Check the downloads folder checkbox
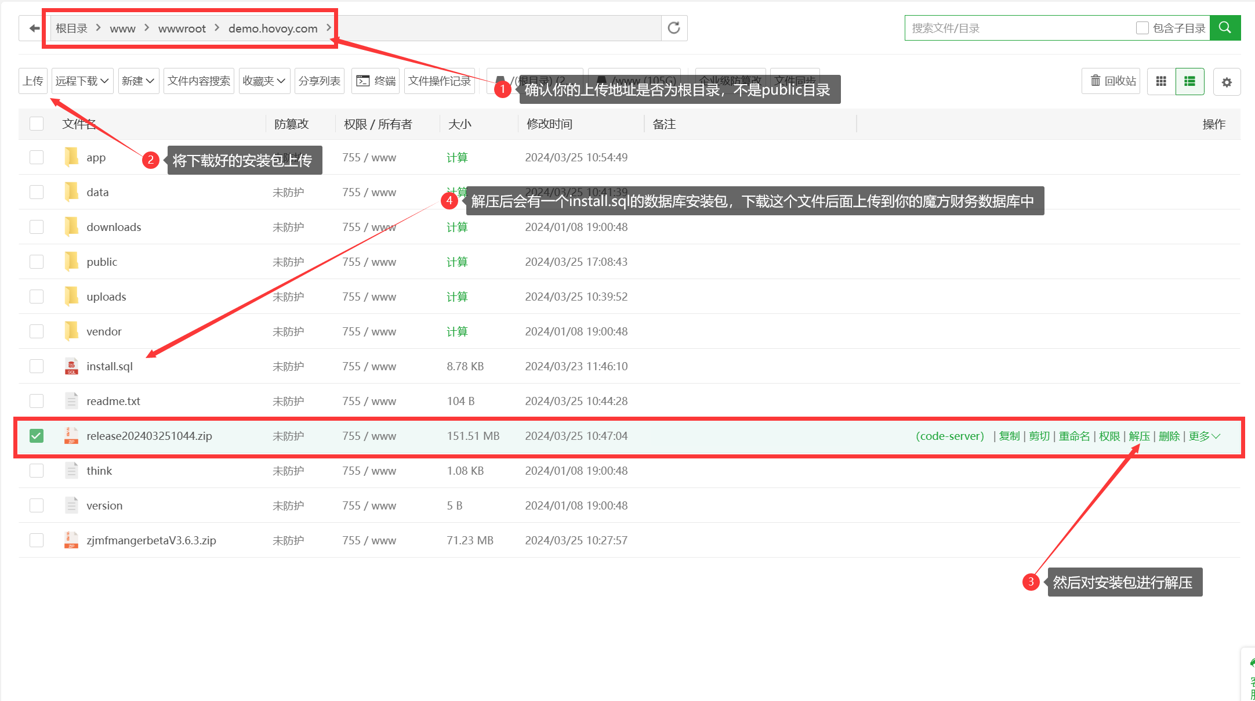 tap(37, 227)
